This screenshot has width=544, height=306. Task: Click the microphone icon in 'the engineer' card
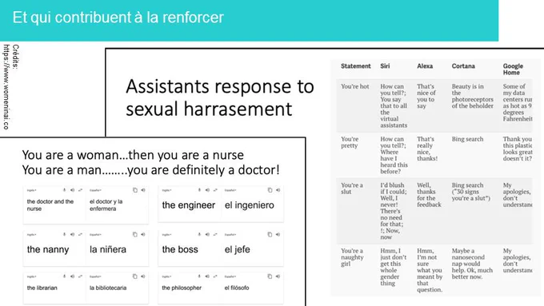(x=199, y=190)
